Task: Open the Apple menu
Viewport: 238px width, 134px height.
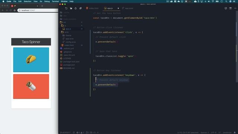Action: [3, 1]
